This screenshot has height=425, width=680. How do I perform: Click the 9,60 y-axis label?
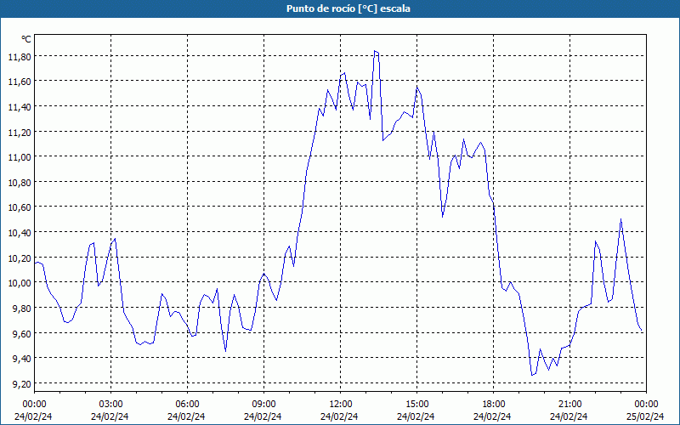point(22,333)
